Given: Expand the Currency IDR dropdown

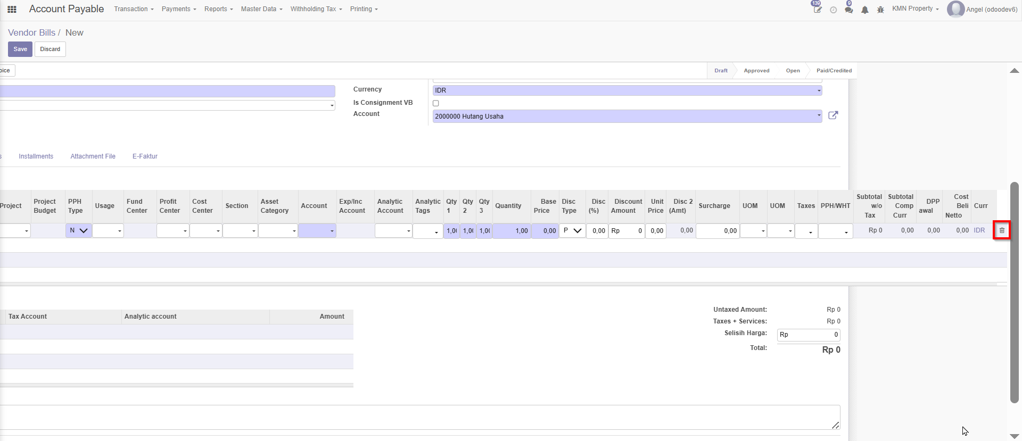Looking at the screenshot, I should [x=627, y=90].
